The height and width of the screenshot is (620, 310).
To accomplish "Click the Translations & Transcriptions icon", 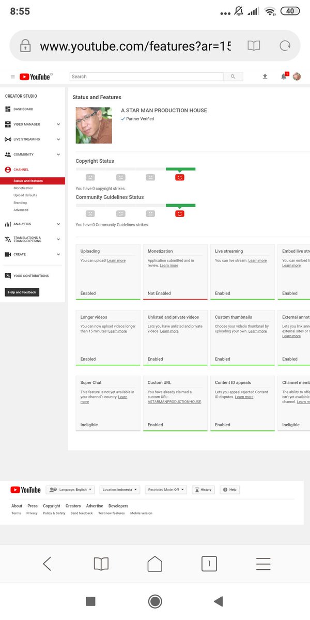I will (8, 239).
